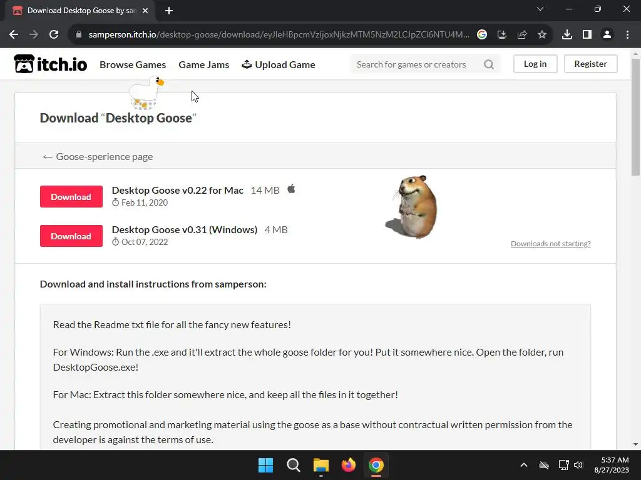
Task: Click the install app icon in address bar
Action: point(502,35)
